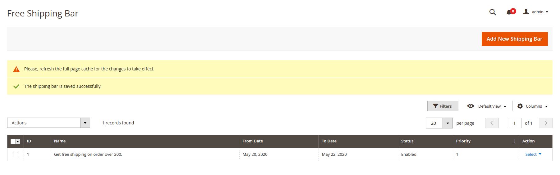Viewport: 560px width, 175px height.
Task: Click the Columns gear icon
Action: pyautogui.click(x=520, y=106)
